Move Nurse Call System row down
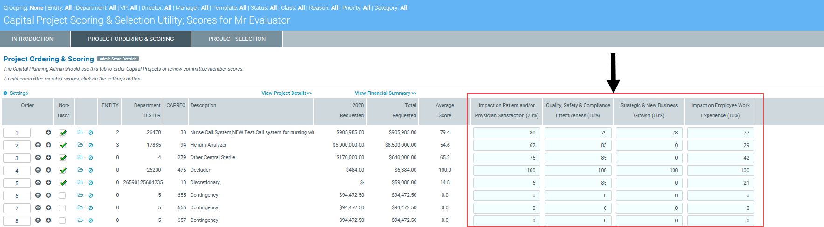Image resolution: width=824 pixels, height=227 pixels. pyautogui.click(x=48, y=133)
